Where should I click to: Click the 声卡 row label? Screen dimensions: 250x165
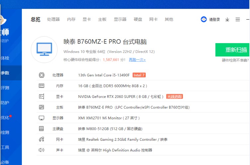point(60,150)
